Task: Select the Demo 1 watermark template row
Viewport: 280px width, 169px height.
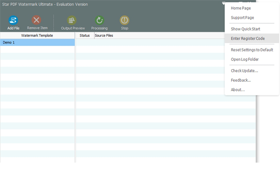Action: [x=37, y=42]
